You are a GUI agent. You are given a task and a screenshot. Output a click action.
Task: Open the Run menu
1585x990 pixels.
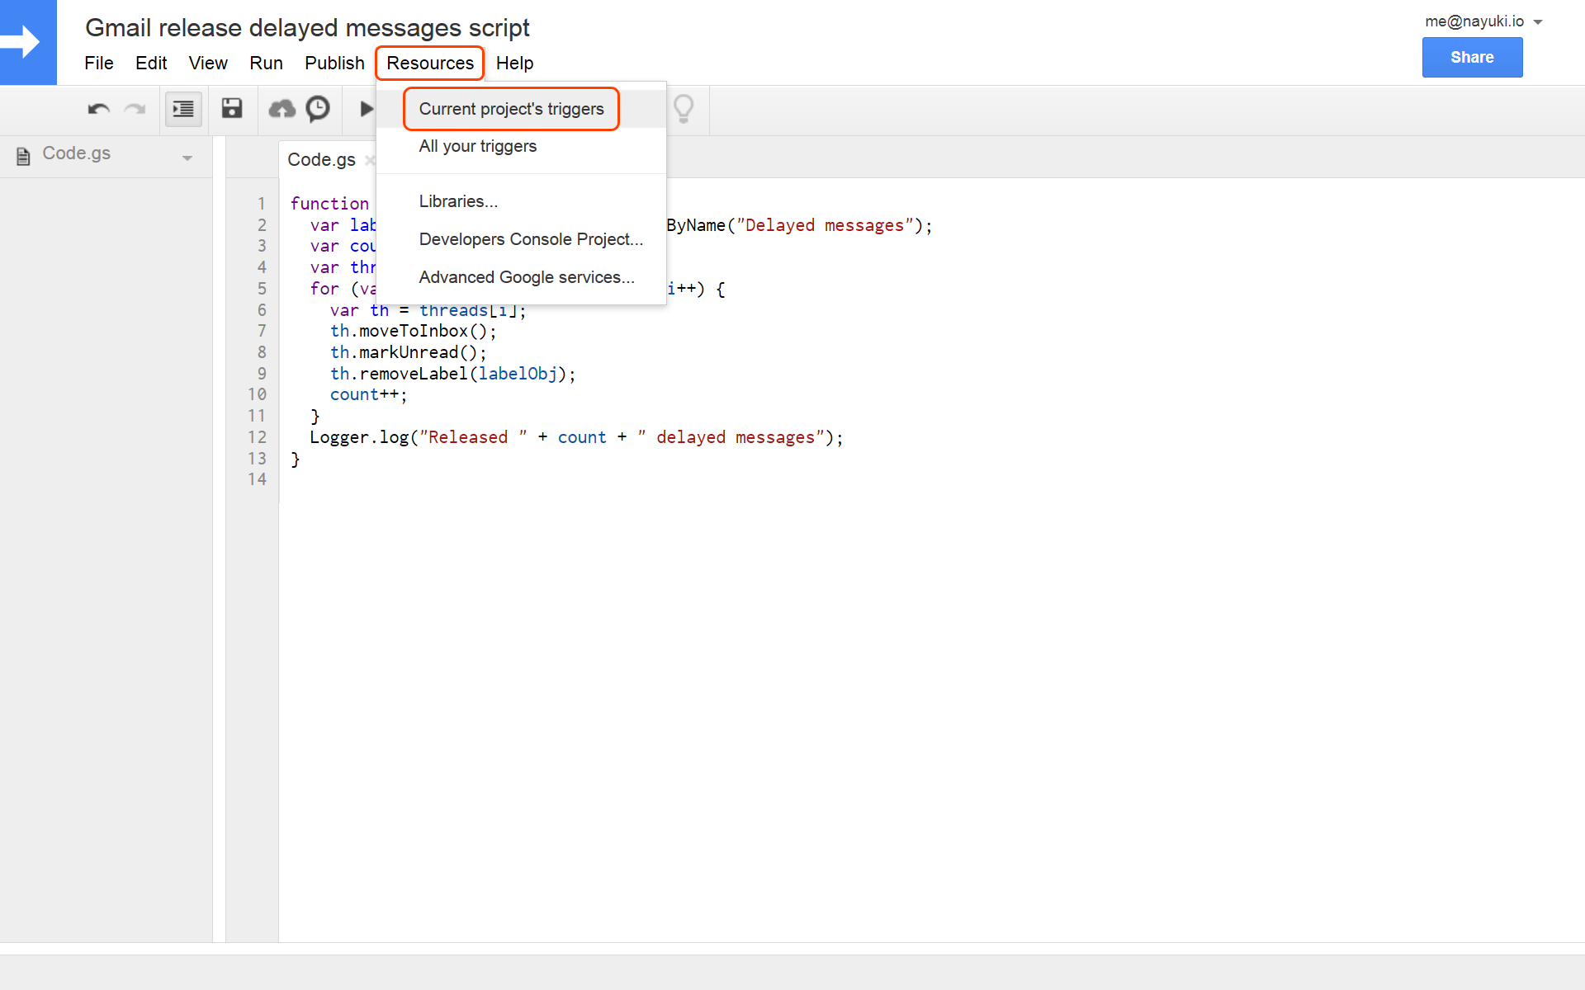266,63
